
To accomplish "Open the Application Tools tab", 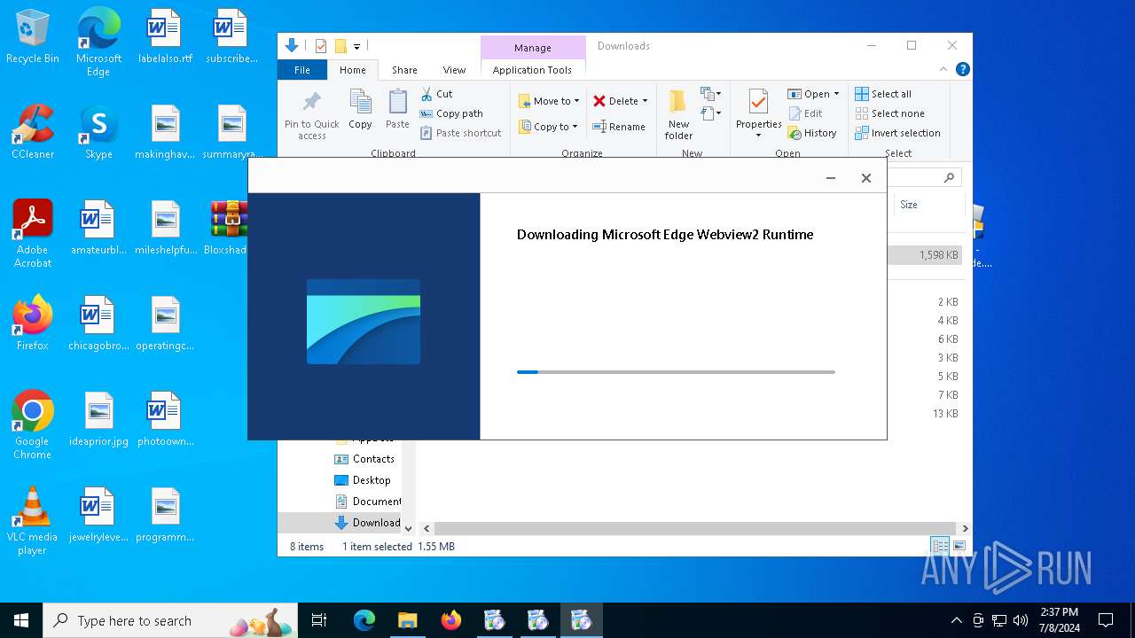I will click(x=532, y=70).
